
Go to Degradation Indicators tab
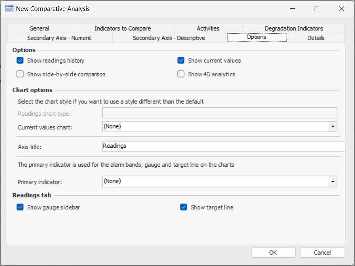[x=294, y=29]
